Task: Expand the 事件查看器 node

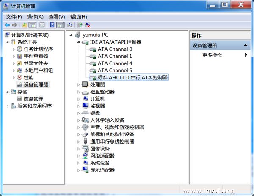Action: (14, 56)
